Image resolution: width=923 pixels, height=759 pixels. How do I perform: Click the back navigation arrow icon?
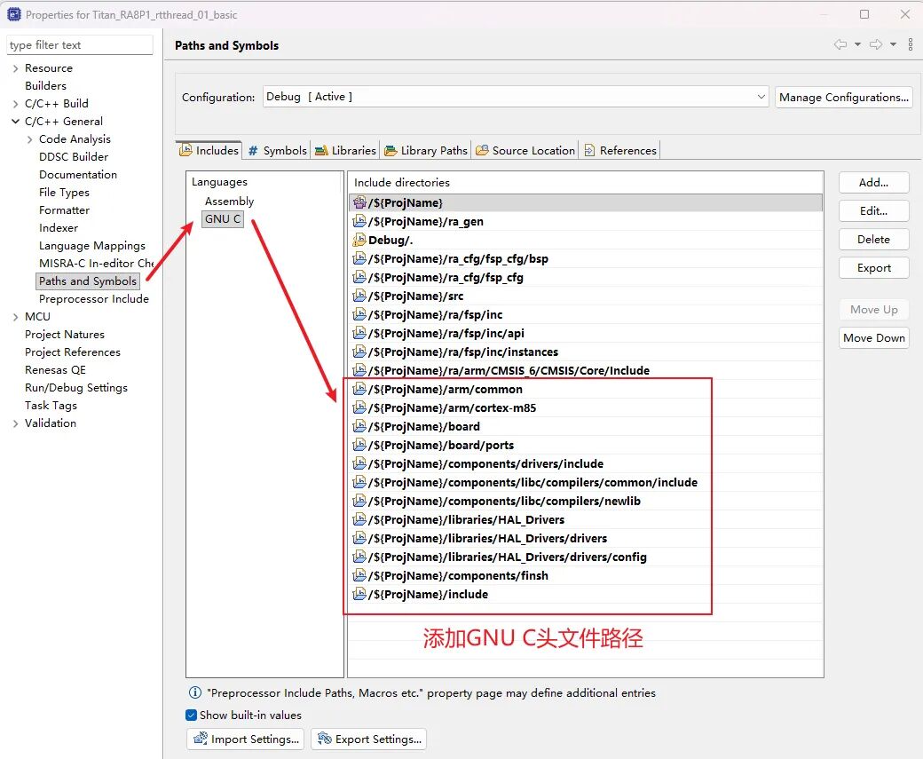click(x=840, y=45)
